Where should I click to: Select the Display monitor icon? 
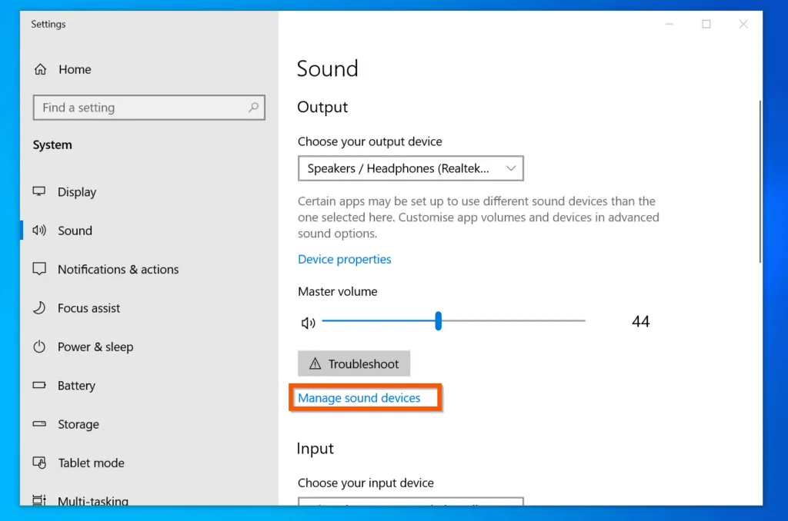[x=38, y=191]
